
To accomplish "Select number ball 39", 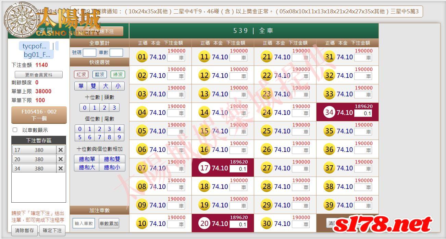I will tap(329, 205).
